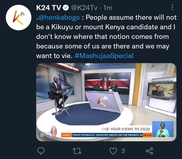Toggle the video mute speaker icon

coord(50,135)
